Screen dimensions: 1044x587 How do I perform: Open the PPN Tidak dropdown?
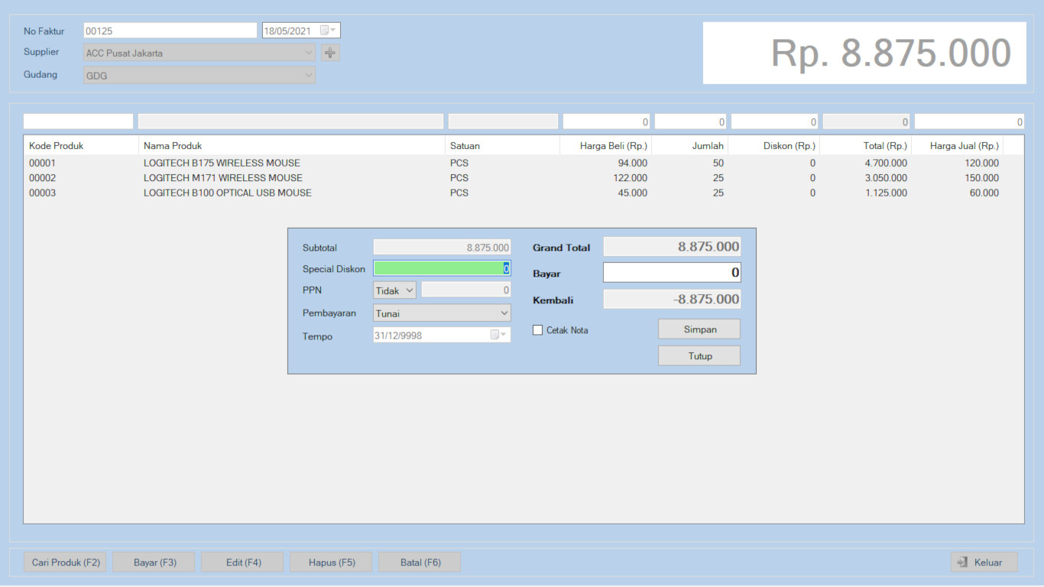pyautogui.click(x=394, y=290)
